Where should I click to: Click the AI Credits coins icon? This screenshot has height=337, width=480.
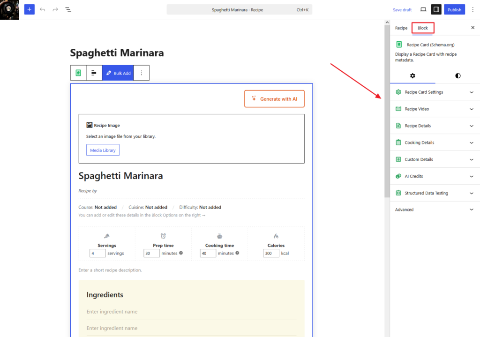tap(398, 176)
